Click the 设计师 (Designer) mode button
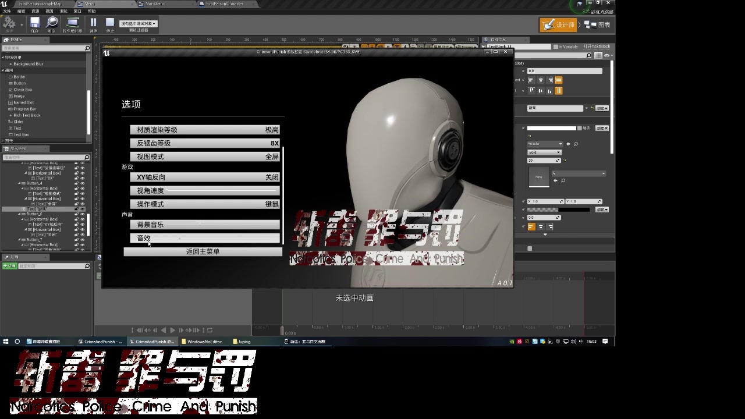The height and width of the screenshot is (419, 745). [558, 24]
